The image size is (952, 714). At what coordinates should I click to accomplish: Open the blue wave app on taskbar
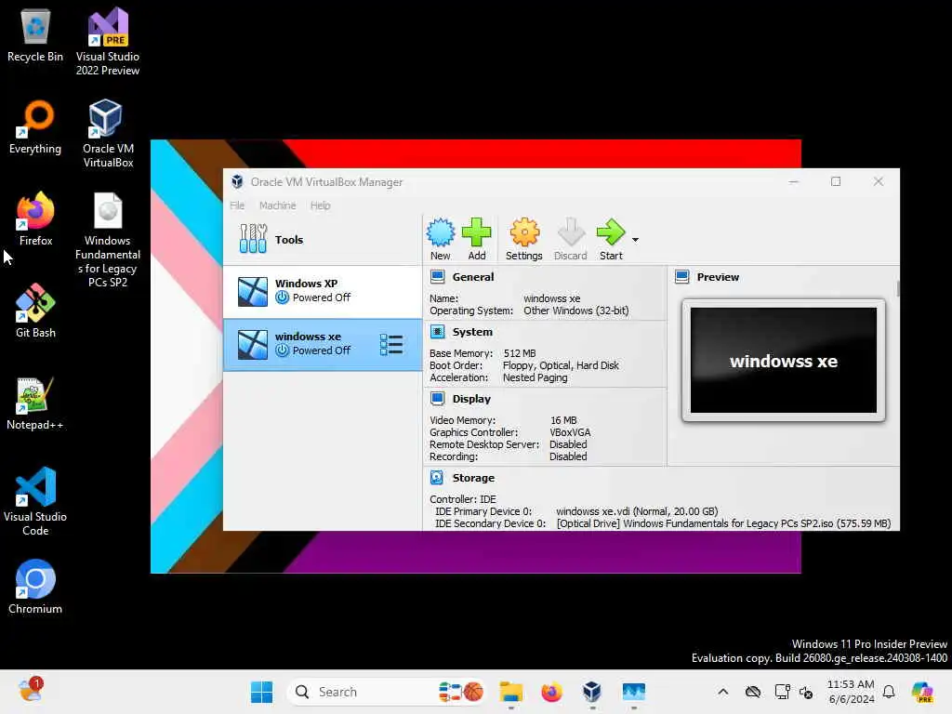point(633,692)
